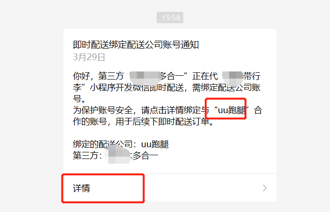Click blurred name on the 第三方 line
The image size is (330, 212).
[x=118, y=155]
